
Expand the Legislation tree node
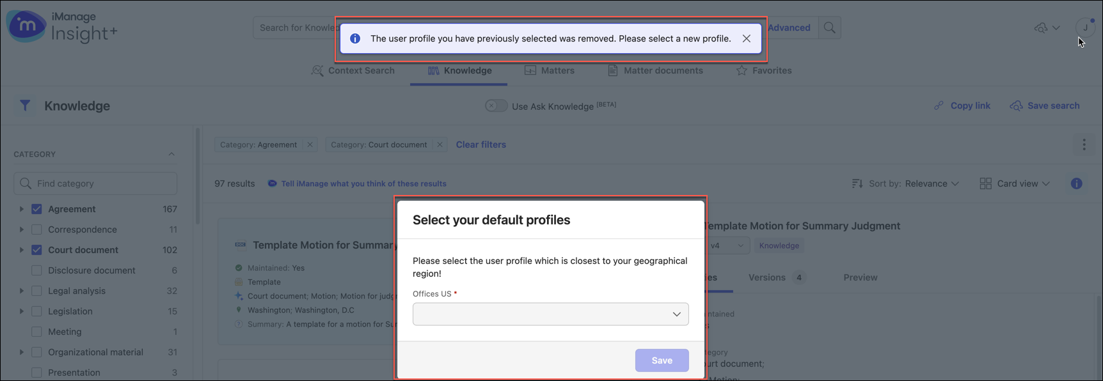[21, 311]
